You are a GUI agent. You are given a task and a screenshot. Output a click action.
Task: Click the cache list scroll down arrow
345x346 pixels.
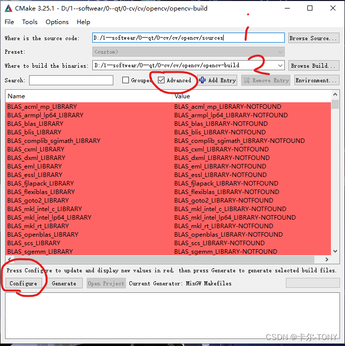[335, 251]
